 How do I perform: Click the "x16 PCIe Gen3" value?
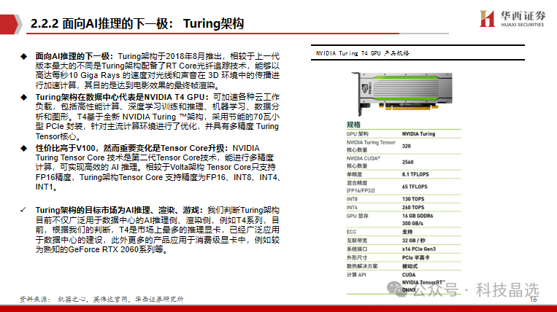point(419,249)
